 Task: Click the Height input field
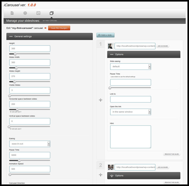pyautogui.click(x=30, y=48)
